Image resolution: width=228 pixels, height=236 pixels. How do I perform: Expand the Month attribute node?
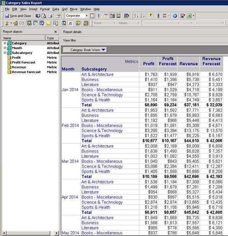(x=5, y=48)
